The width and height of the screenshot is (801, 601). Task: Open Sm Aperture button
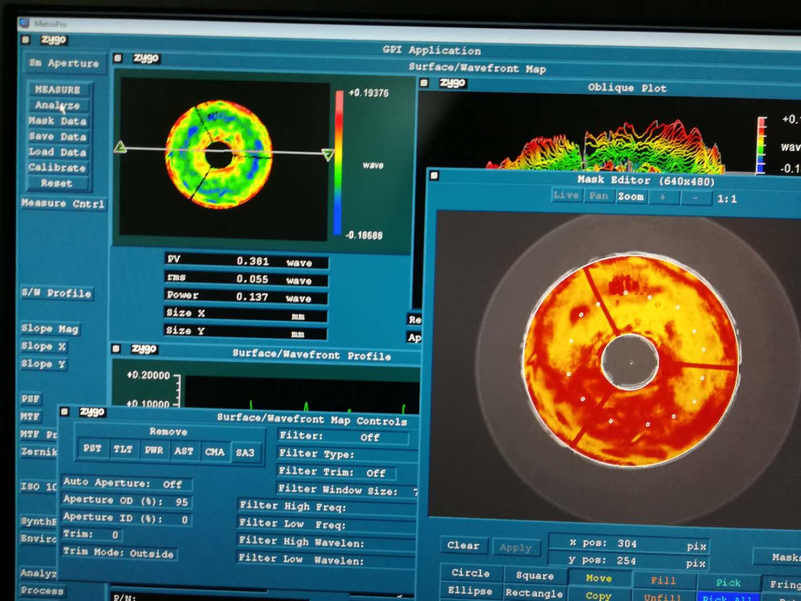click(64, 63)
